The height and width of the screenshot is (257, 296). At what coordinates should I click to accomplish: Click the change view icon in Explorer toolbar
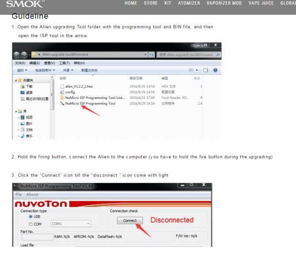191,70
